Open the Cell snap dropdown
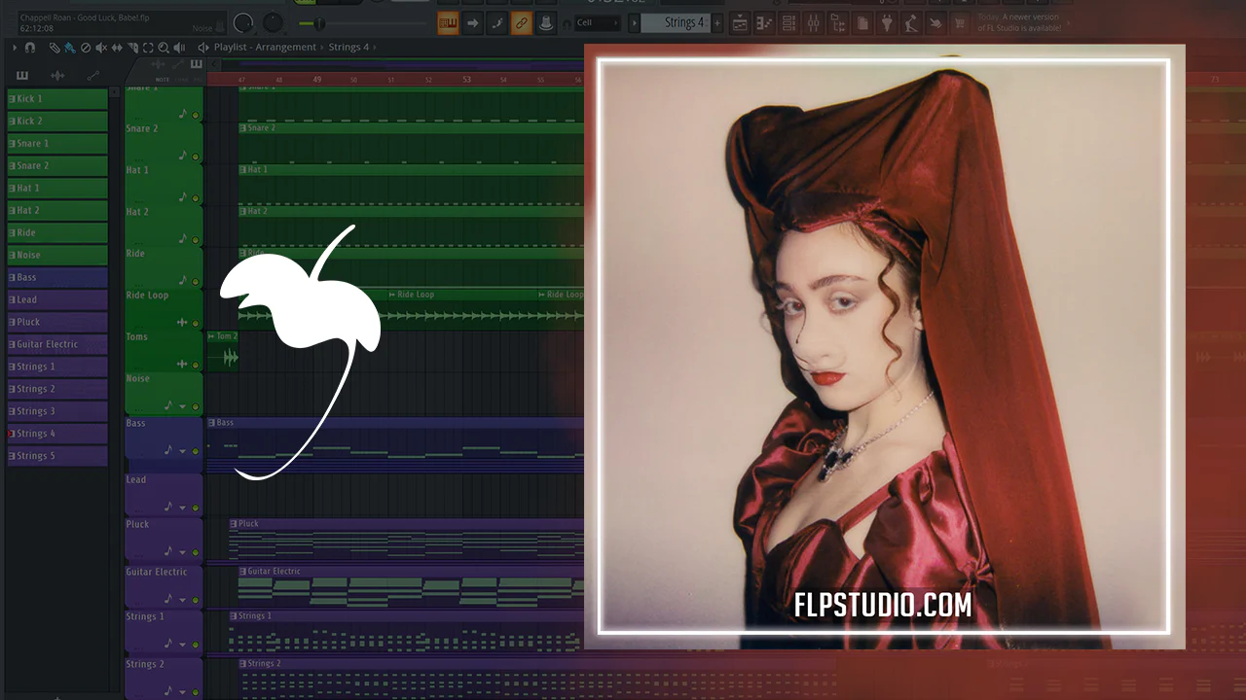 point(598,22)
